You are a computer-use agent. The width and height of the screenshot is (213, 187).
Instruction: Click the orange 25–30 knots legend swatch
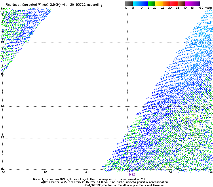(x=166, y=3)
